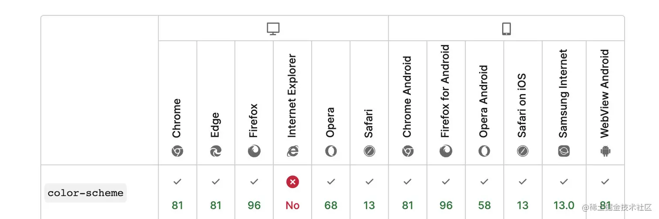Expand Chrome version 81 support cell
Screen dimensions: 659x219
pos(177,192)
